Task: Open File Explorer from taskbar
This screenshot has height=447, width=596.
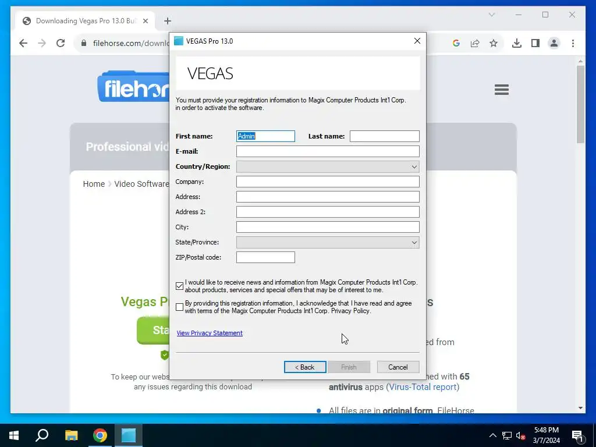Action: [x=71, y=435]
